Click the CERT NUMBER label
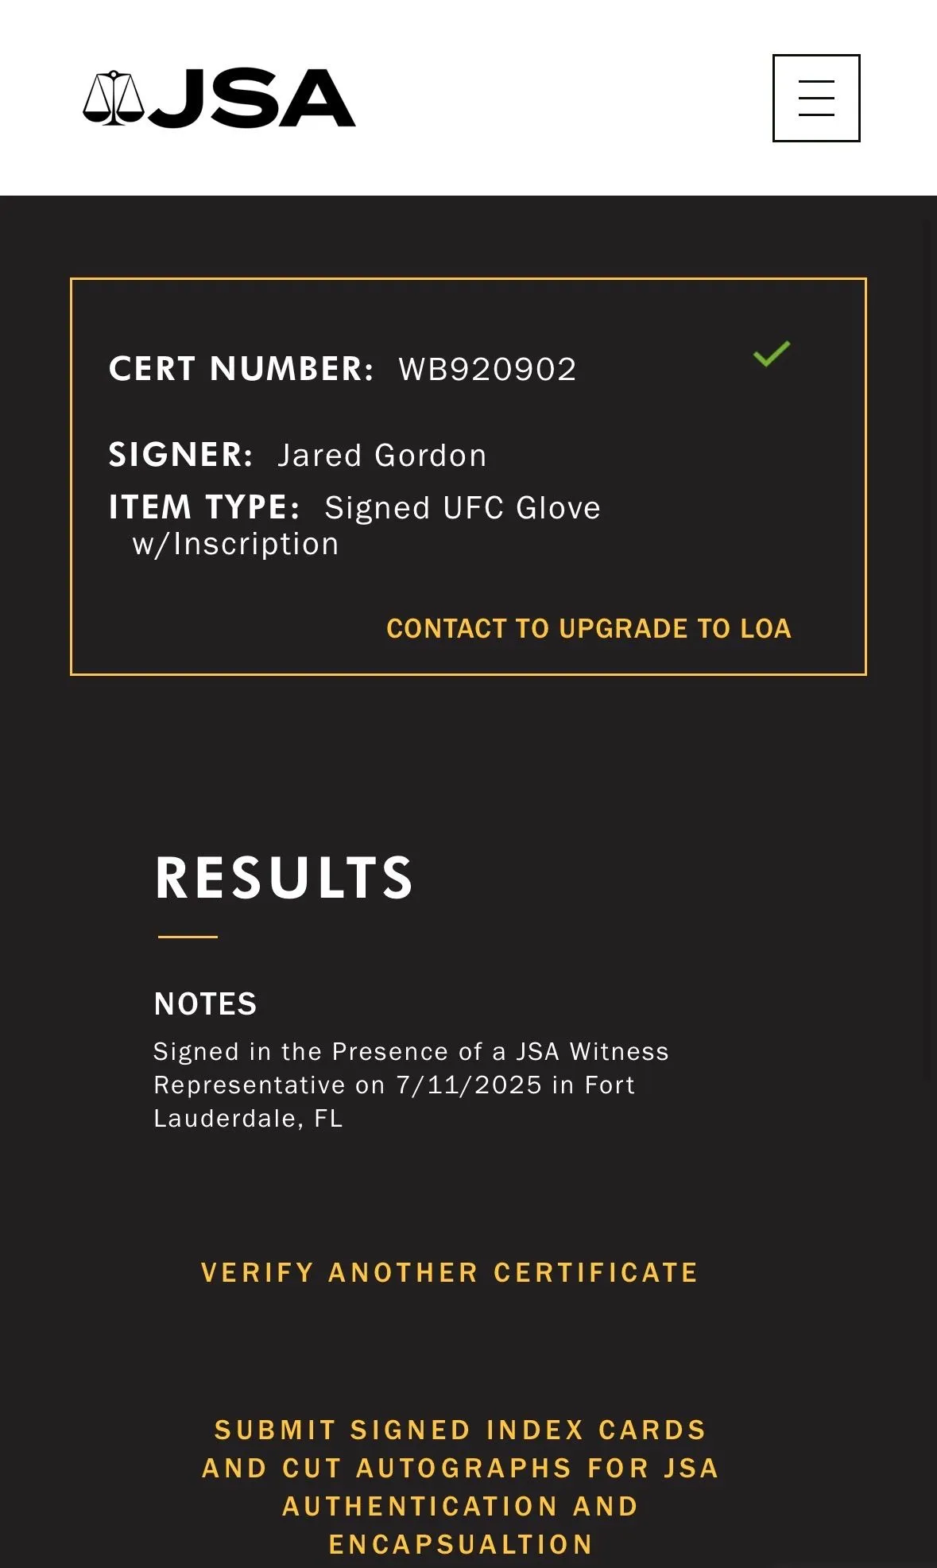This screenshot has height=1568, width=937. pos(241,369)
